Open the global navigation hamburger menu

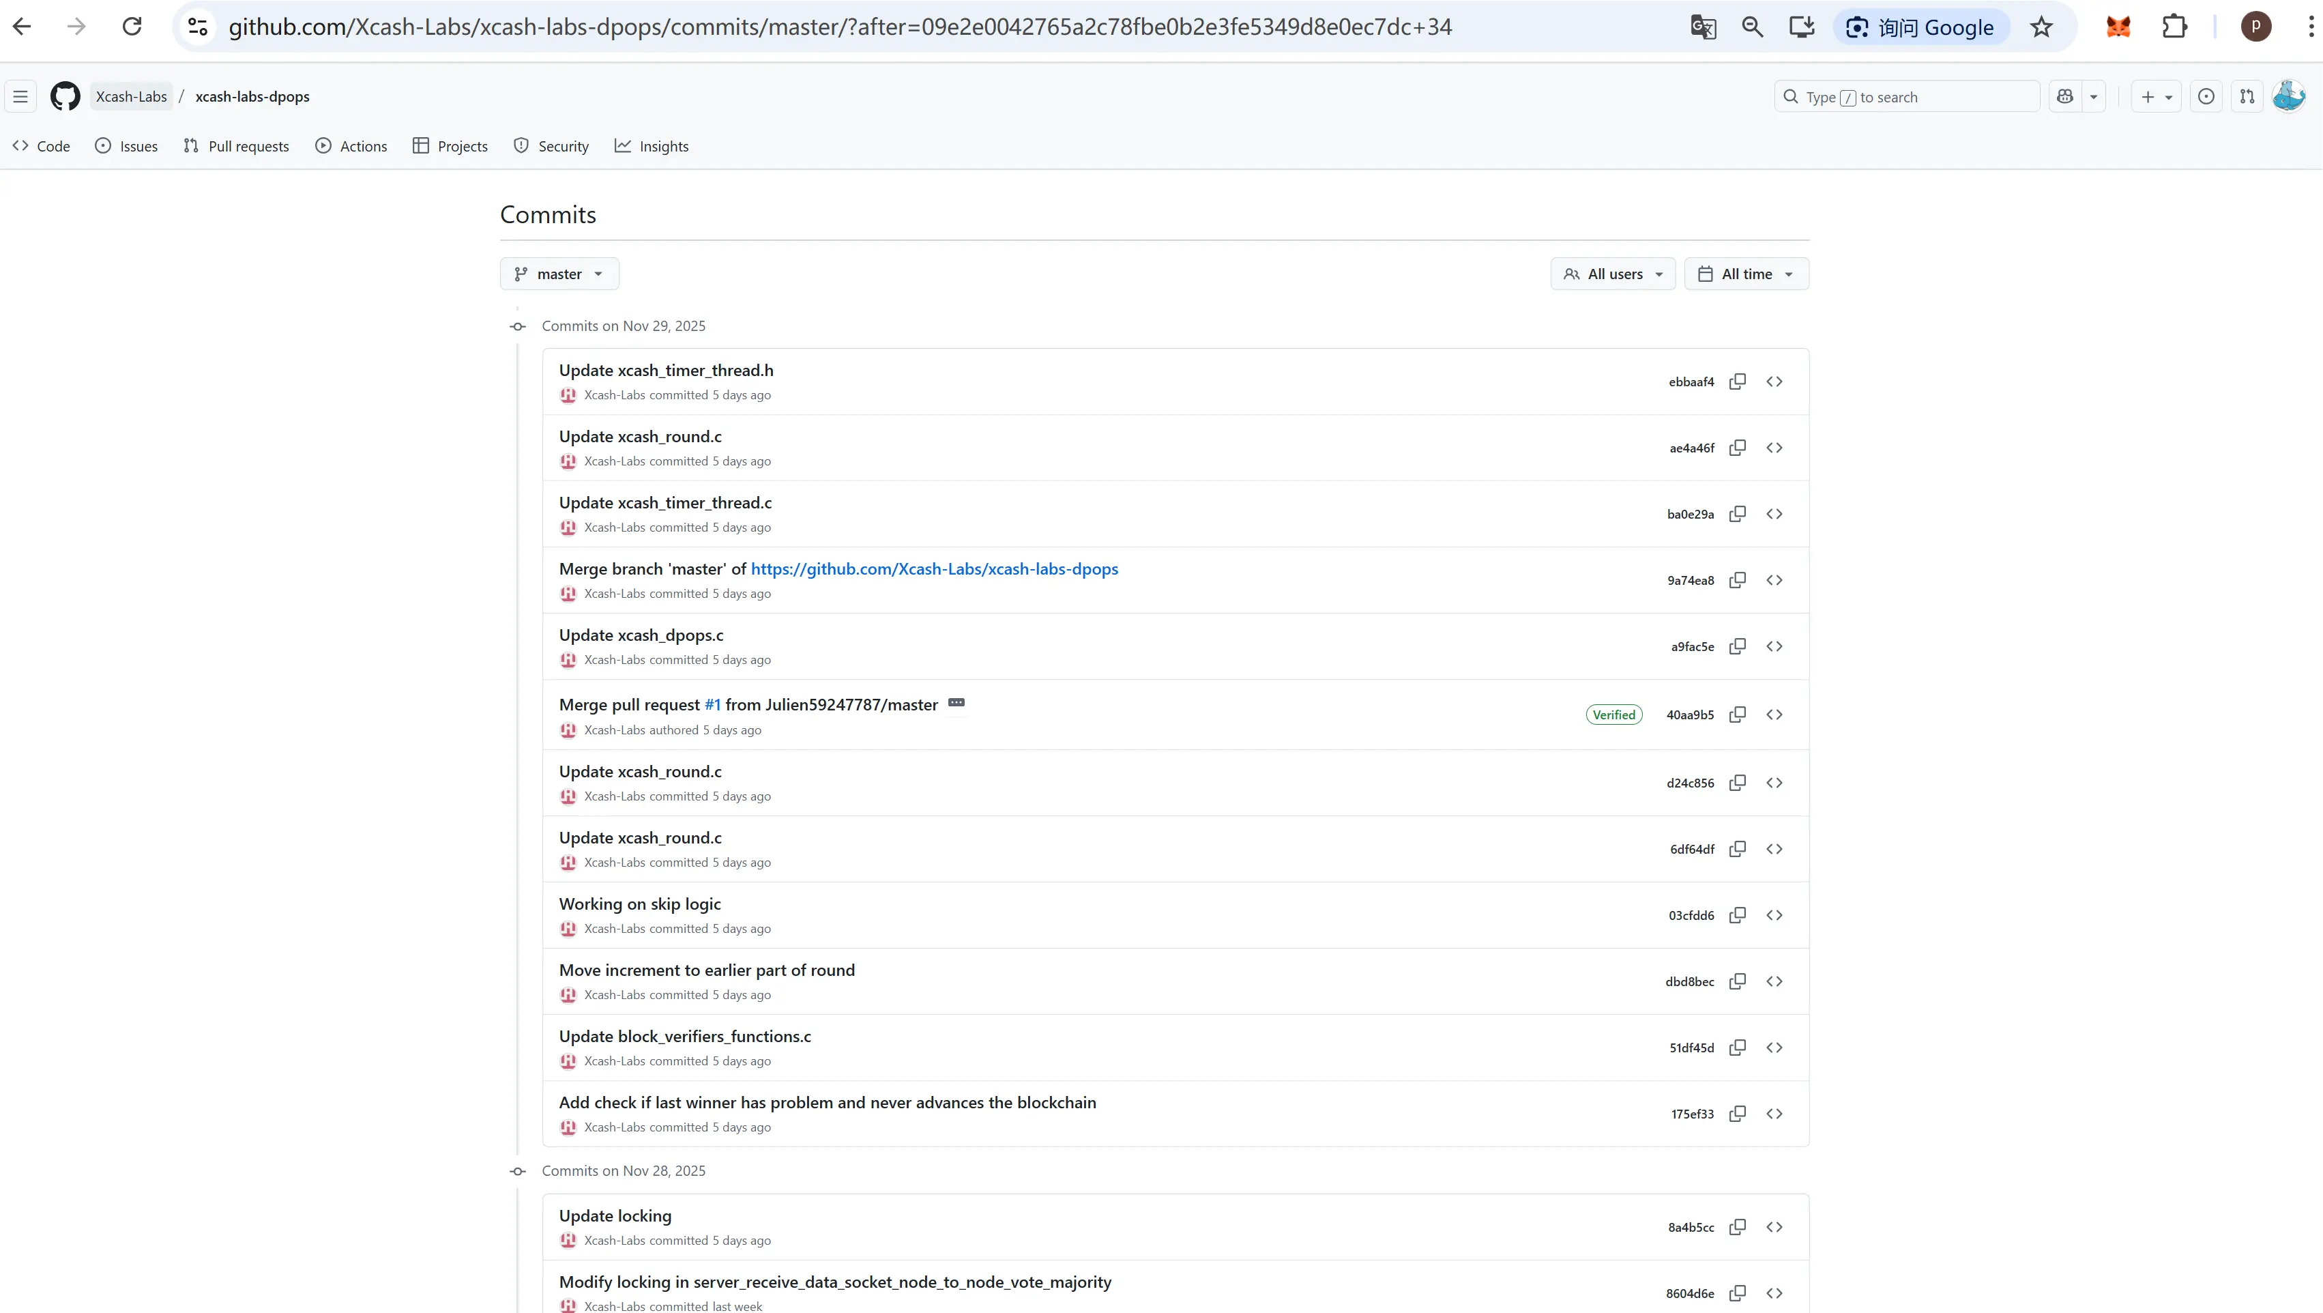pos(20,96)
